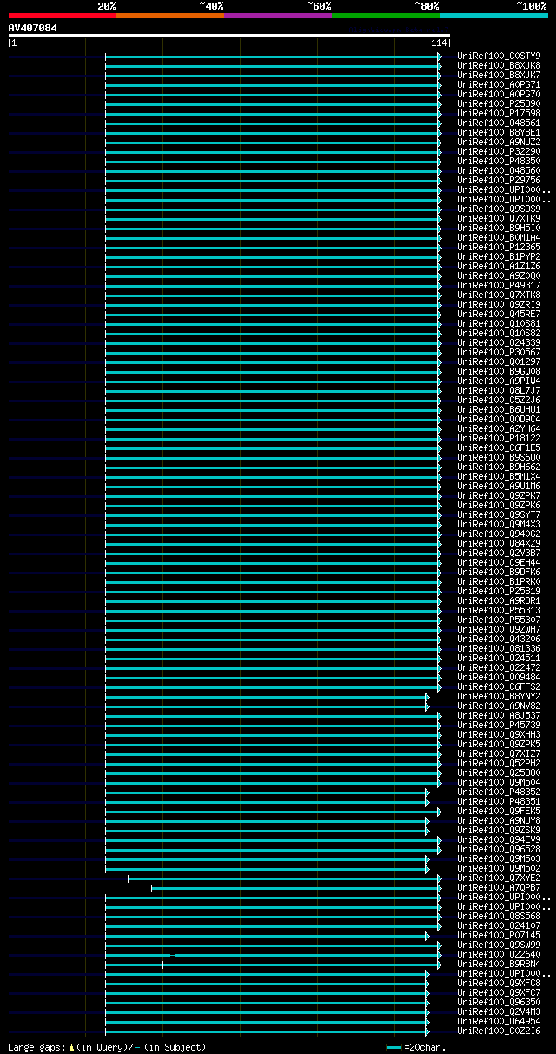This screenshot has height=1054, width=556.
Task: Click the orange ~40% legend segment
Action: pyautogui.click(x=169, y=16)
